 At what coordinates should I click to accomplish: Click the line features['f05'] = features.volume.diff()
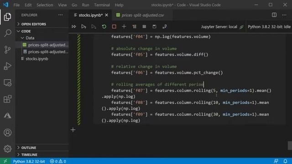(x=160, y=55)
